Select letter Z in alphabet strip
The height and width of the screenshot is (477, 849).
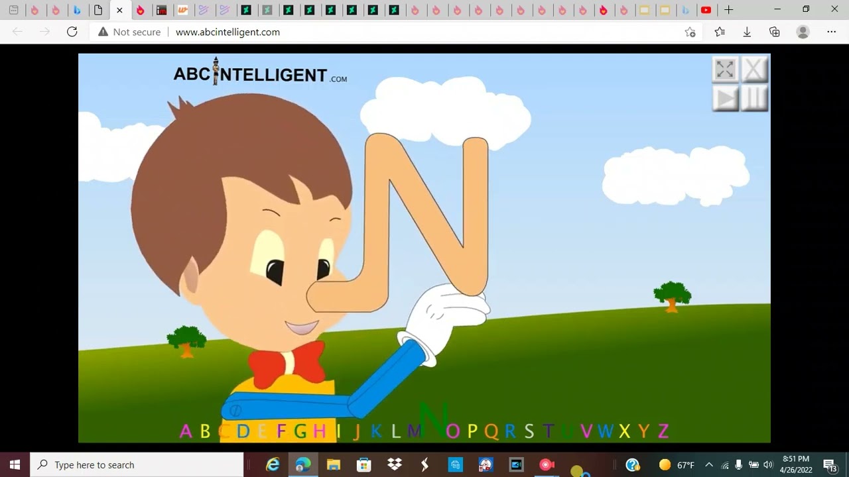click(663, 432)
